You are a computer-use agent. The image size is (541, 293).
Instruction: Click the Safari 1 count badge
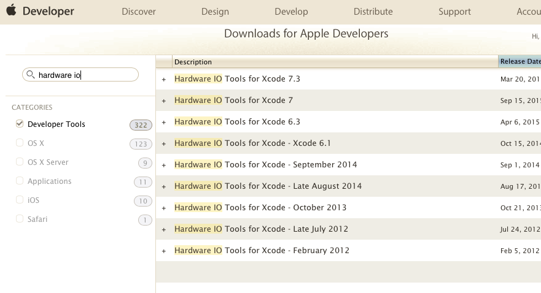[x=145, y=219]
